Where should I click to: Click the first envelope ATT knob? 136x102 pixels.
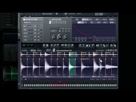(76, 39)
